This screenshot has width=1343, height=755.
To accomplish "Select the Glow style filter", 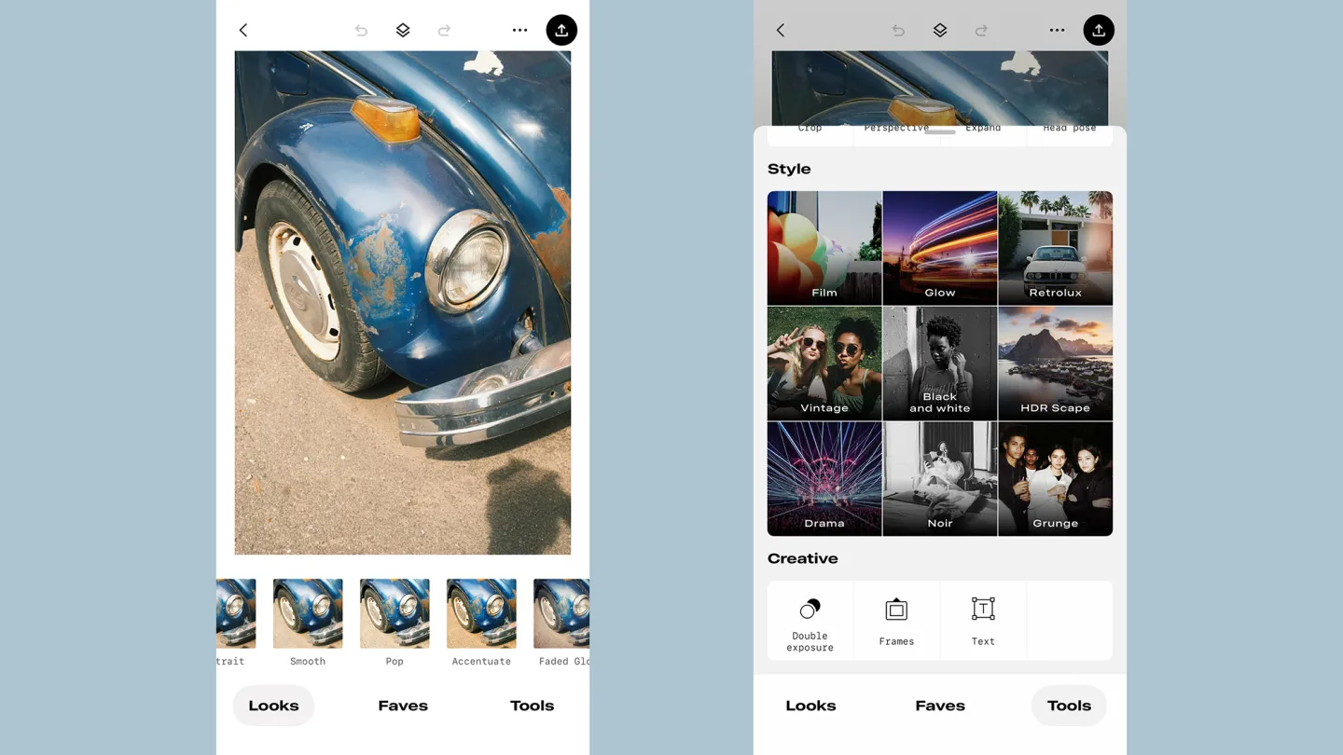I will point(940,248).
